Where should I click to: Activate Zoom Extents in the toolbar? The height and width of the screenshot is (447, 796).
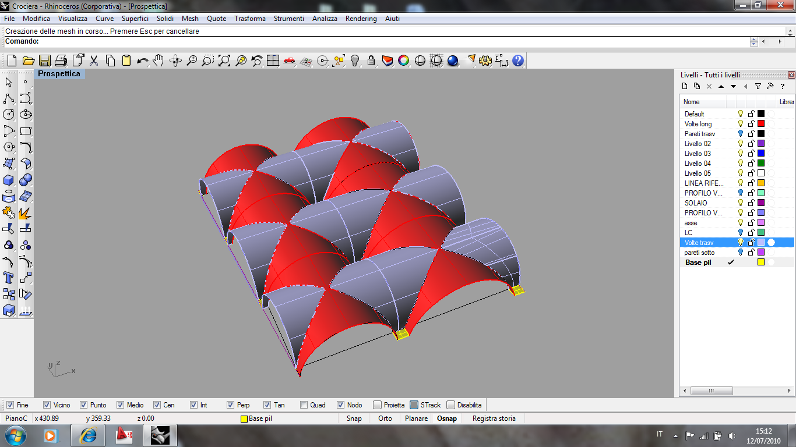point(224,61)
